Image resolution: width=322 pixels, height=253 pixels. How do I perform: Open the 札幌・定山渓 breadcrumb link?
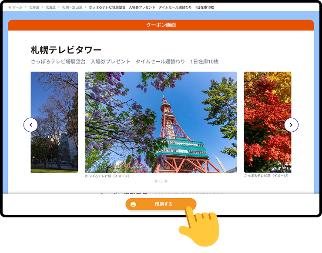tap(72, 7)
